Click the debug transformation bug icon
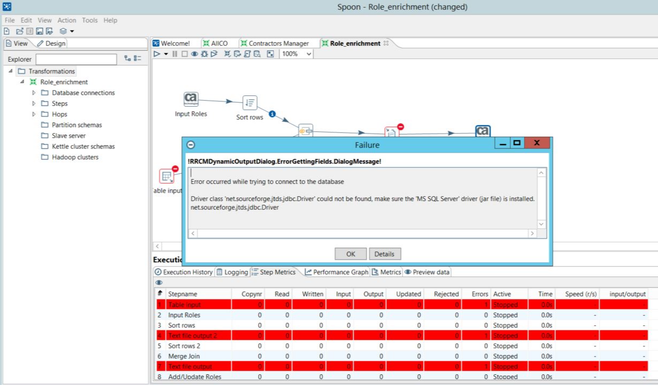Viewport: 658px width, 385px height. (204, 54)
